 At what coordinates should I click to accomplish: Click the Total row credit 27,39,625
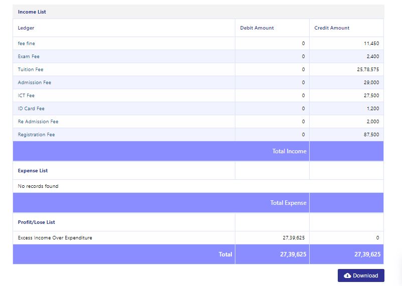point(367,254)
